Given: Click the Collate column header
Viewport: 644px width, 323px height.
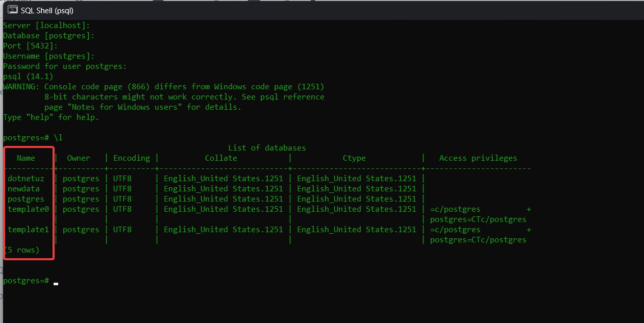Looking at the screenshot, I should click(x=221, y=158).
